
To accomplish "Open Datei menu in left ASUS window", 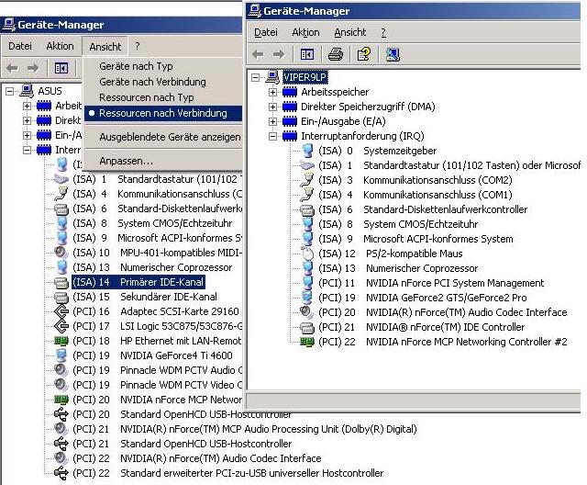I will pos(20,46).
